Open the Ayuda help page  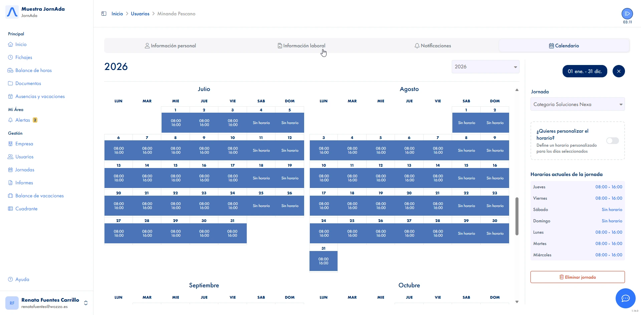click(22, 279)
